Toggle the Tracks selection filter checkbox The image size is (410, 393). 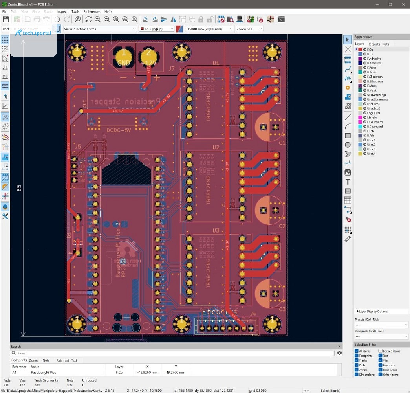pyautogui.click(x=357, y=360)
